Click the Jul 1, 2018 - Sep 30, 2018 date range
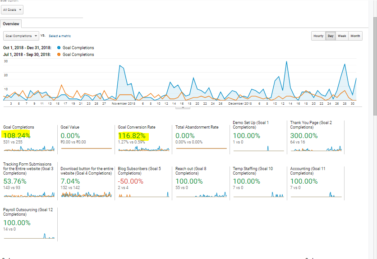Viewport: 377px width, 259px height. (x=27, y=54)
